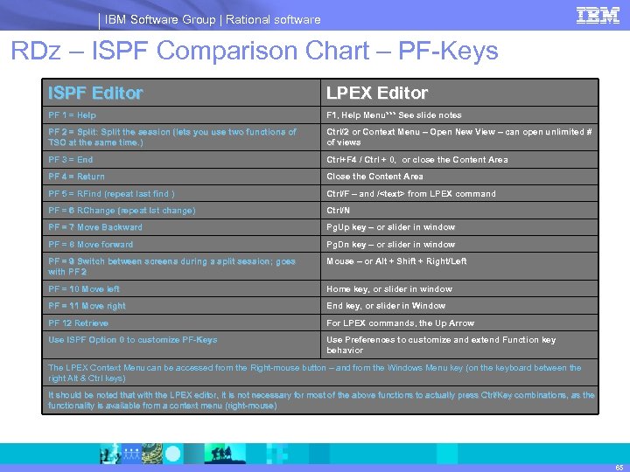Click 'Ctrl+F4 / Ctrl + 0' cell
The height and width of the screenshot is (472, 630).
point(459,160)
